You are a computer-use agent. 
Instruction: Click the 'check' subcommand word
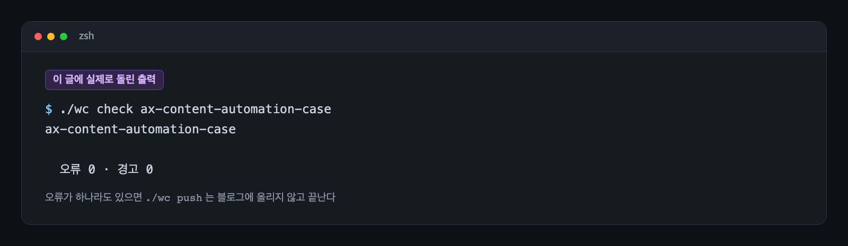tap(115, 109)
